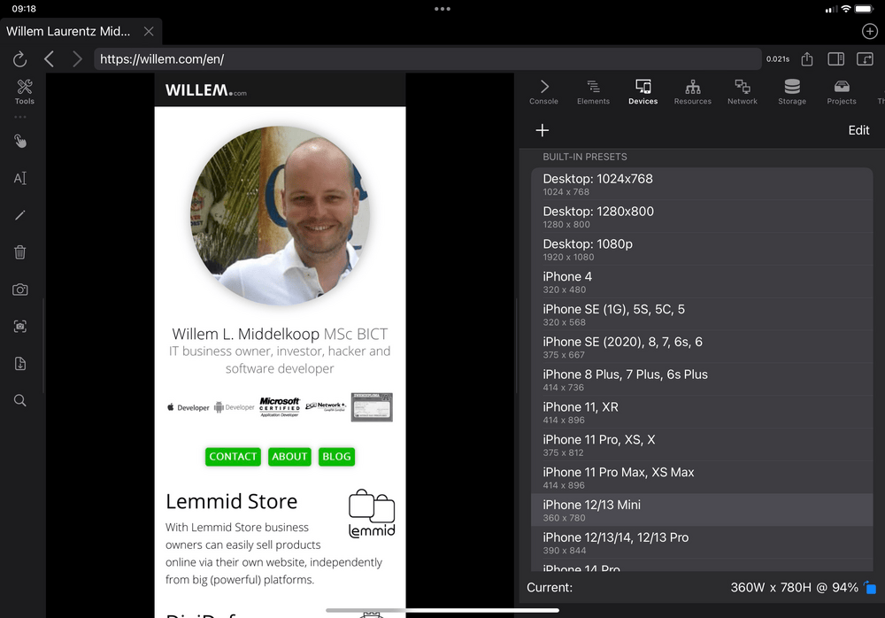Tap Edit to modify device presets
The width and height of the screenshot is (885, 618).
tap(858, 129)
